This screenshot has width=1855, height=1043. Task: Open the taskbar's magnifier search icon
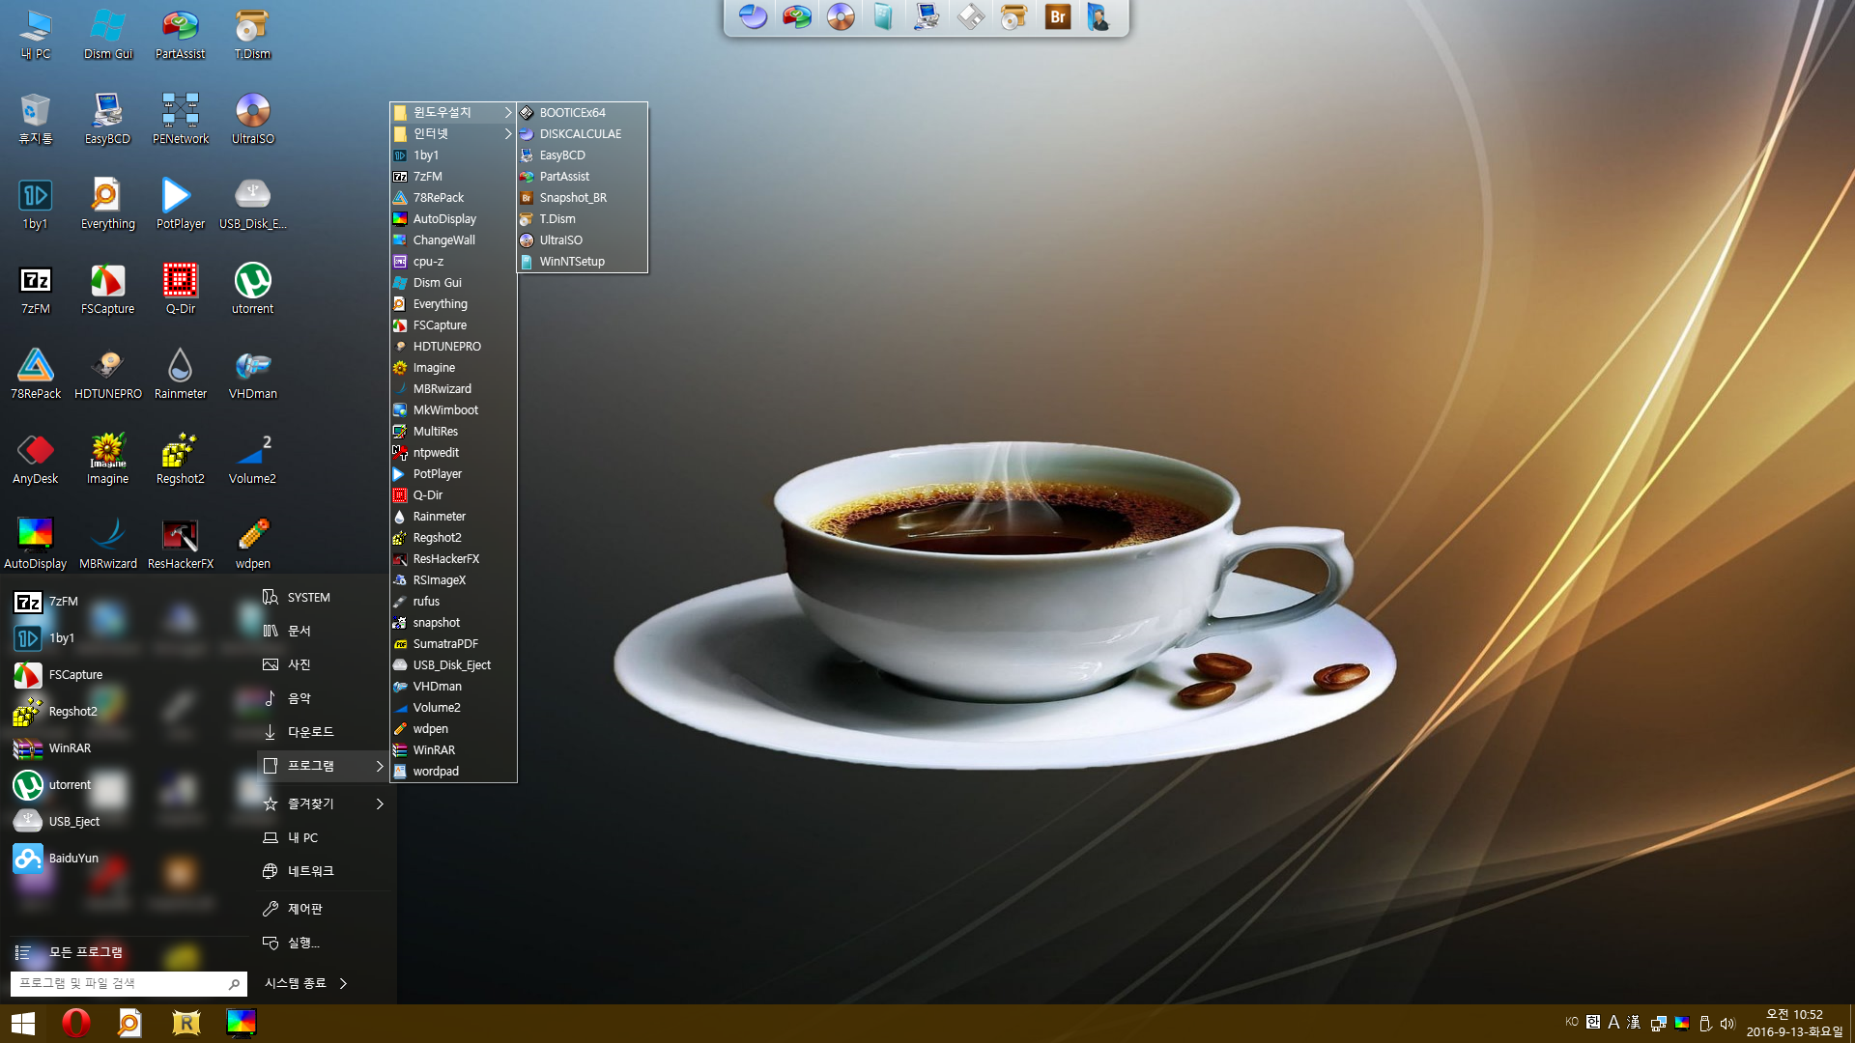pyautogui.click(x=129, y=1023)
